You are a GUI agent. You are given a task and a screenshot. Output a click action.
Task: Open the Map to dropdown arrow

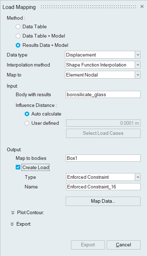coord(138,75)
